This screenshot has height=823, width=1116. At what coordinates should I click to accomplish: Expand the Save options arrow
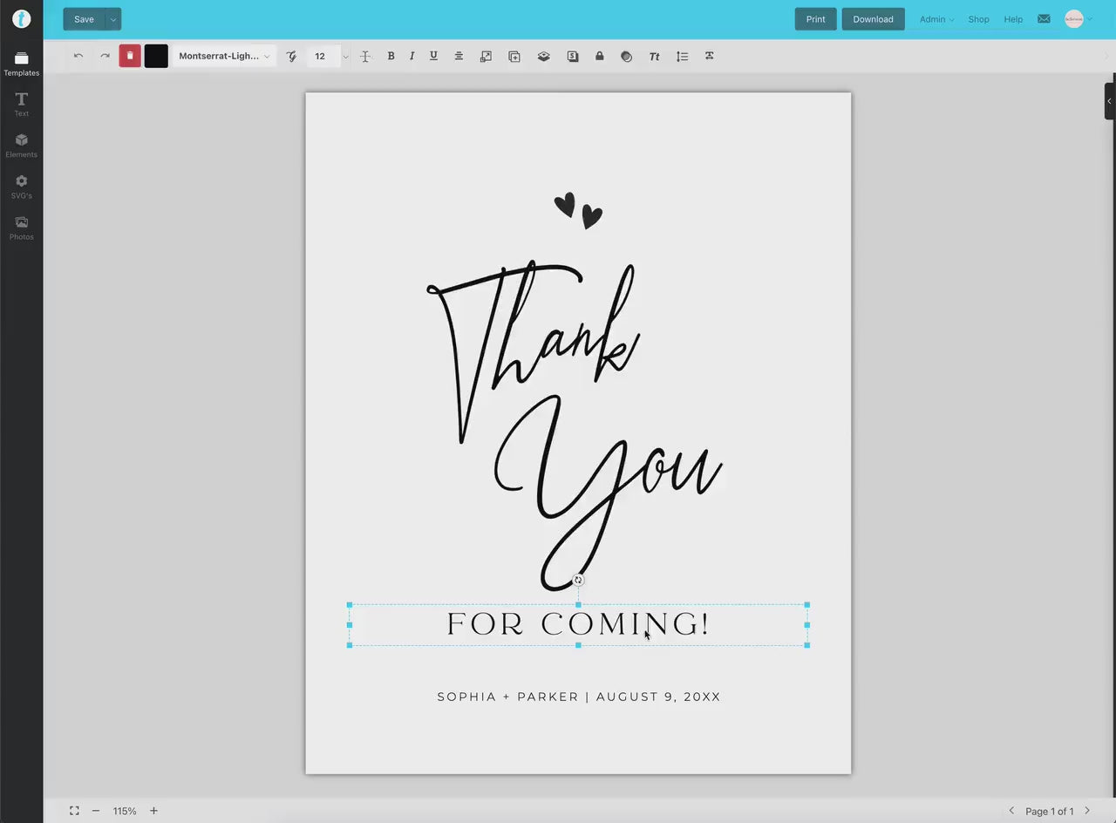tap(113, 19)
